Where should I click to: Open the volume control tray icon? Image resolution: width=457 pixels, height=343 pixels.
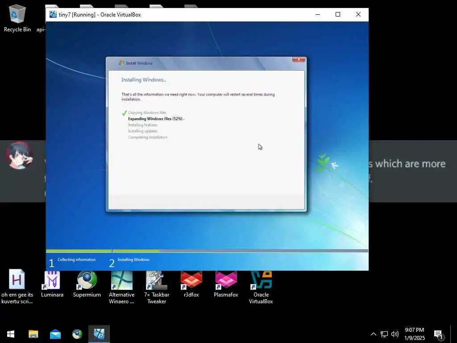[x=395, y=334]
